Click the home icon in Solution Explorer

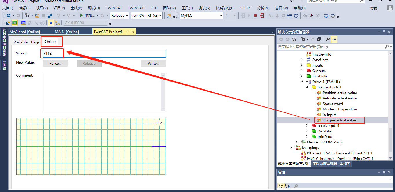coord(294,39)
